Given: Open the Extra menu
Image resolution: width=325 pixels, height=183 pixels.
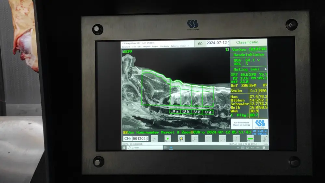Looking at the screenshot, I should tap(139, 46).
